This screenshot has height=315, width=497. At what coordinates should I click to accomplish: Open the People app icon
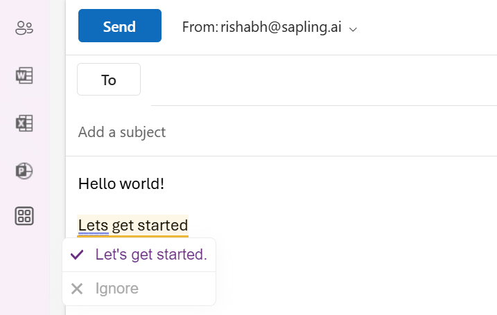[x=24, y=28]
